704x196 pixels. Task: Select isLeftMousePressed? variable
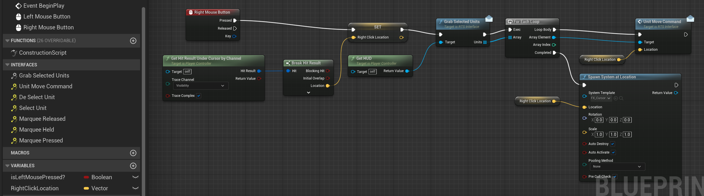pyautogui.click(x=38, y=177)
